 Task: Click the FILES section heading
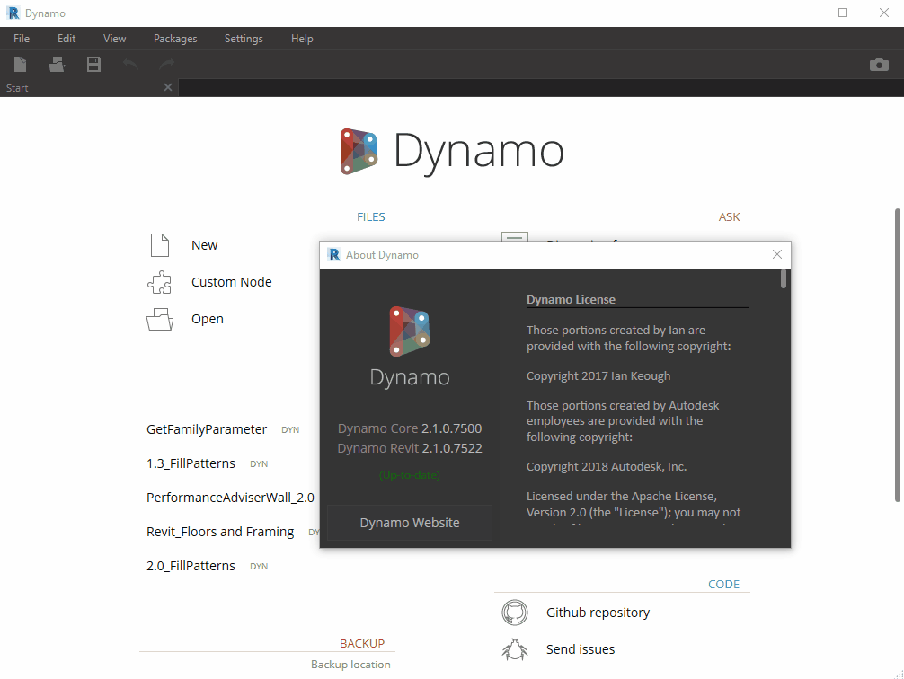pyautogui.click(x=371, y=216)
